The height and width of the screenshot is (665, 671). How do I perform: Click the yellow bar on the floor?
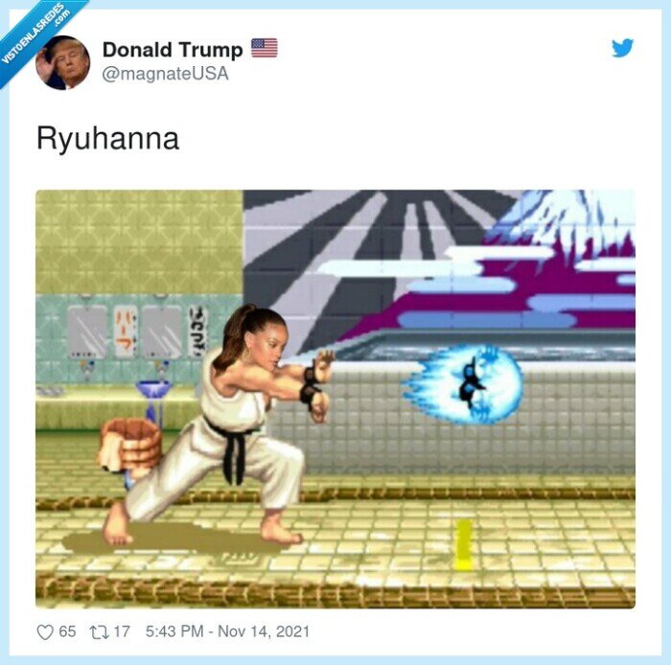[463, 544]
